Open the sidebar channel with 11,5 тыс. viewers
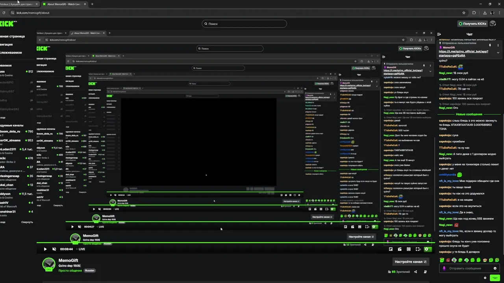504x283 pixels. (17, 195)
